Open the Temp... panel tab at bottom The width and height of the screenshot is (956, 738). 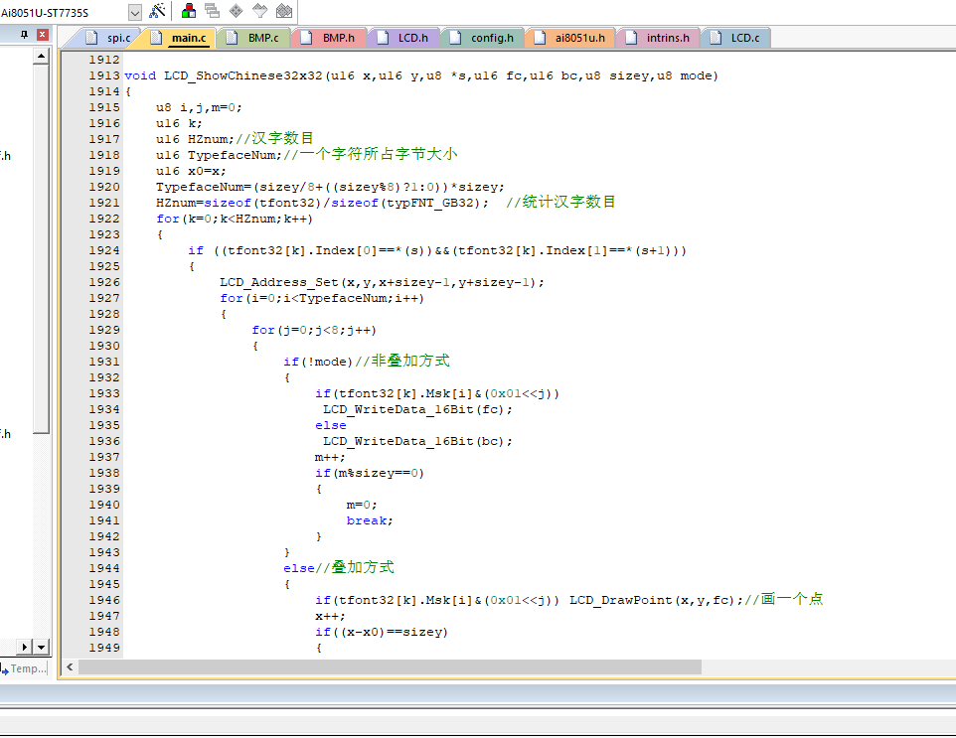25,668
